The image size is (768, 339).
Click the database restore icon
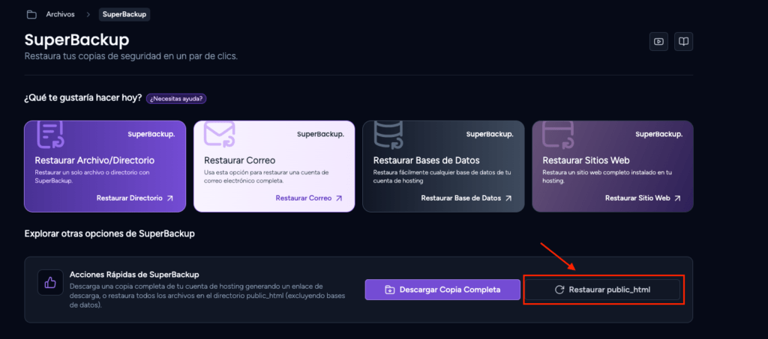click(388, 135)
